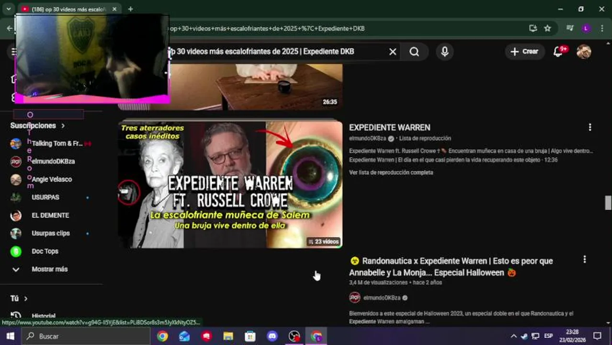Click the page vertical scrollbar thumb

[x=608, y=203]
